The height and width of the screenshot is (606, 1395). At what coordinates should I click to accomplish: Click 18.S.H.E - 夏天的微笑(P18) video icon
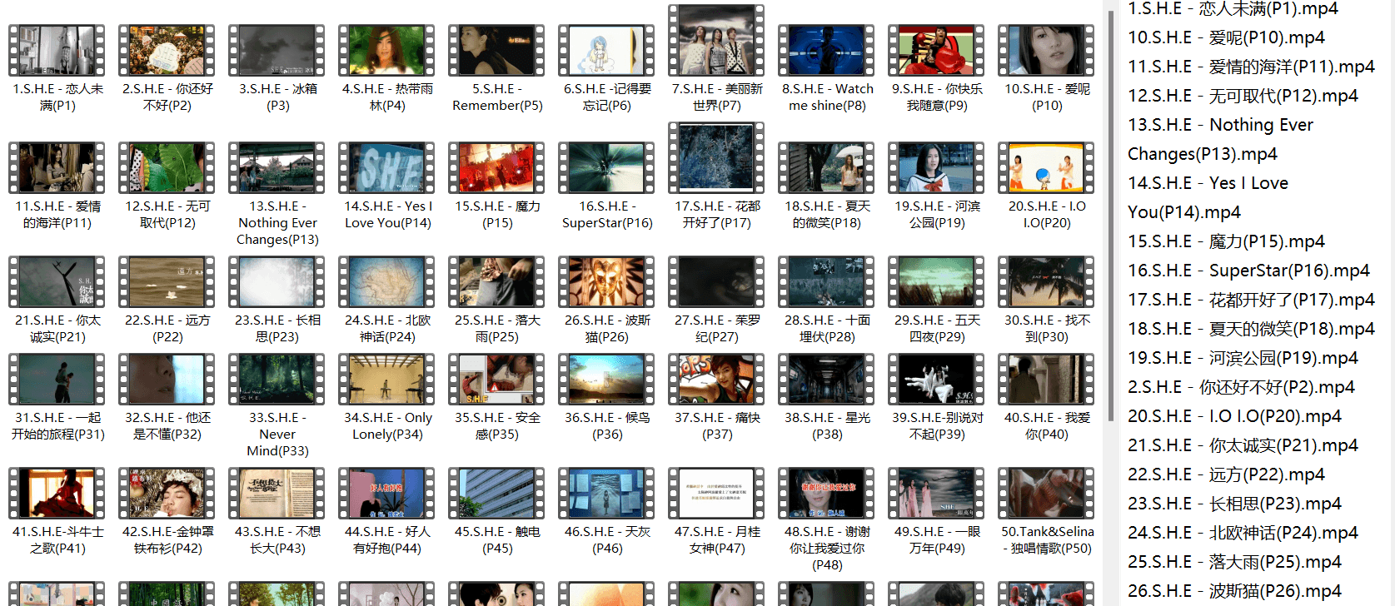tap(826, 167)
